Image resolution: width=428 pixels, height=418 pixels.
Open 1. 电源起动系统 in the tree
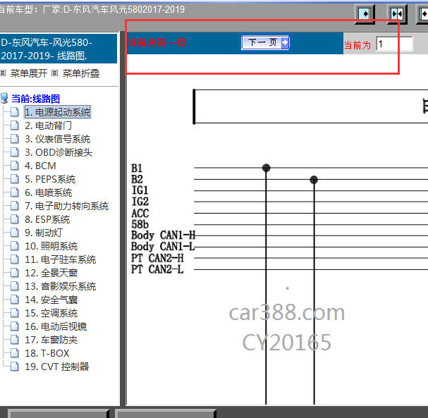coord(57,112)
